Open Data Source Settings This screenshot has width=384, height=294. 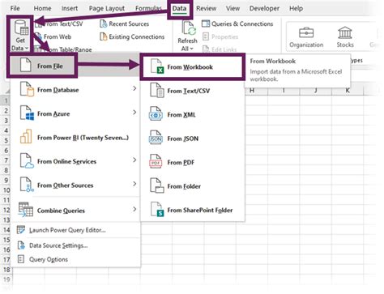pyautogui.click(x=58, y=245)
